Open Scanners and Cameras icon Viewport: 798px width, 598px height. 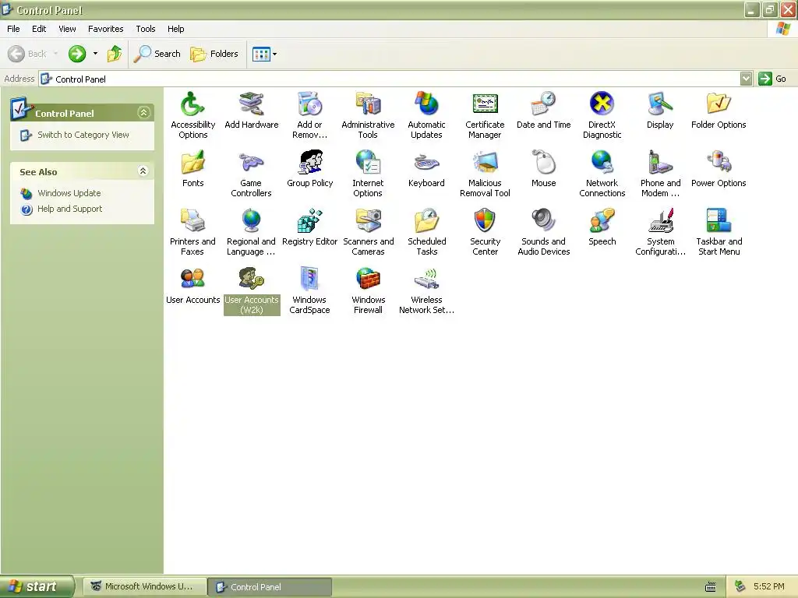(368, 221)
